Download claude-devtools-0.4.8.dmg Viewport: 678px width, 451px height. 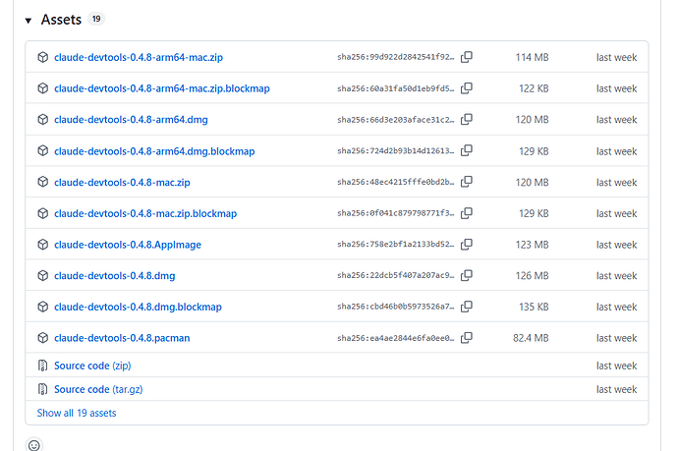click(115, 276)
